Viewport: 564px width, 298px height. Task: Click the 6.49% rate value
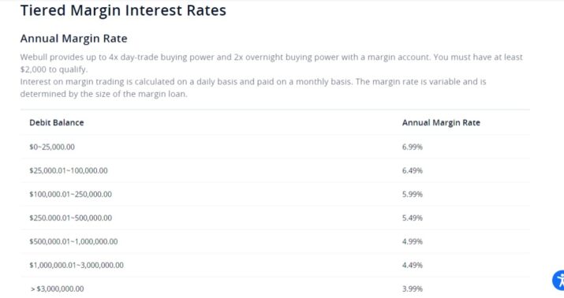coord(413,170)
